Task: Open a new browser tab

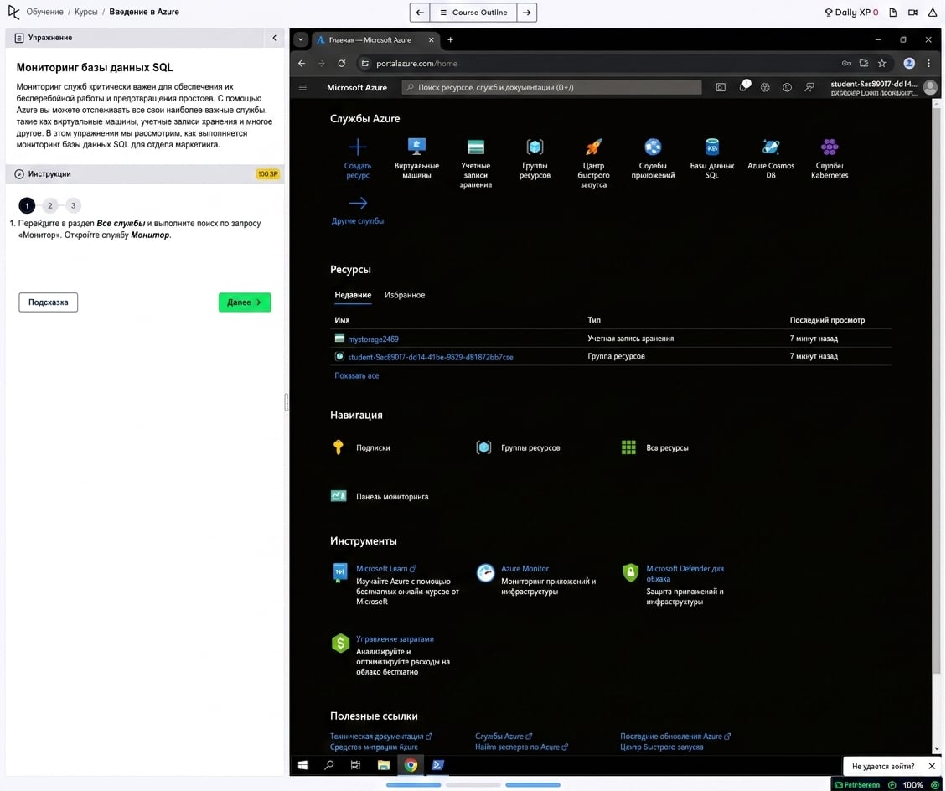Action: click(450, 40)
